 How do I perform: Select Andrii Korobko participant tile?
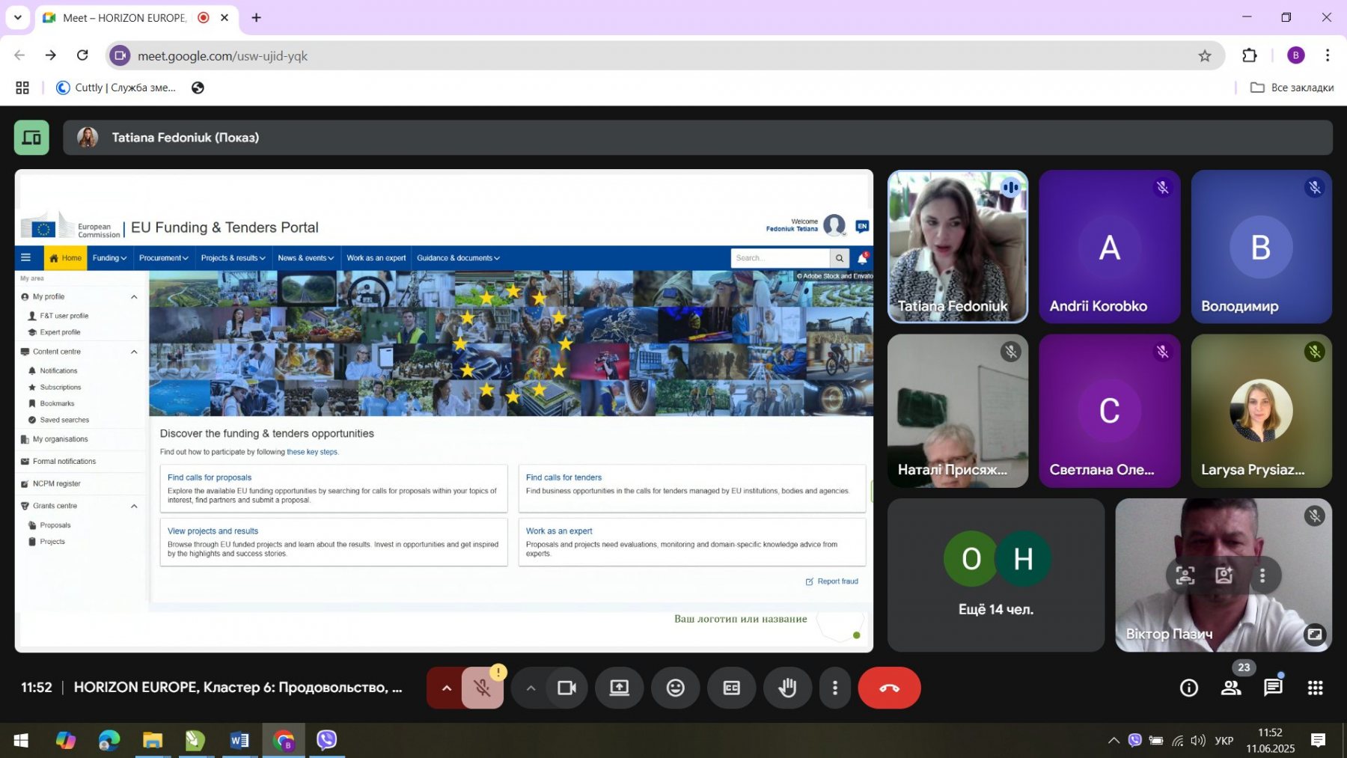(x=1110, y=247)
